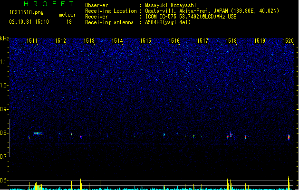Click the 1519 time marker
299x190 pixels.
point(260,41)
